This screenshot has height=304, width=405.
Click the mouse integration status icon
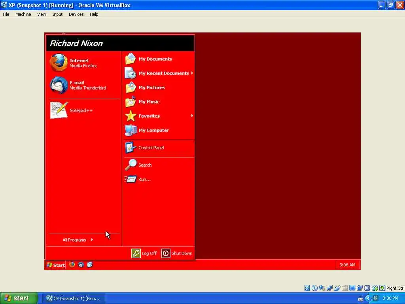tap(375, 288)
